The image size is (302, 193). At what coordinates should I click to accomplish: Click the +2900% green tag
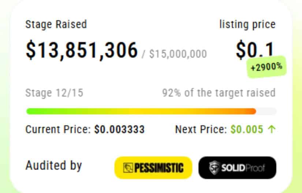pyautogui.click(x=266, y=67)
